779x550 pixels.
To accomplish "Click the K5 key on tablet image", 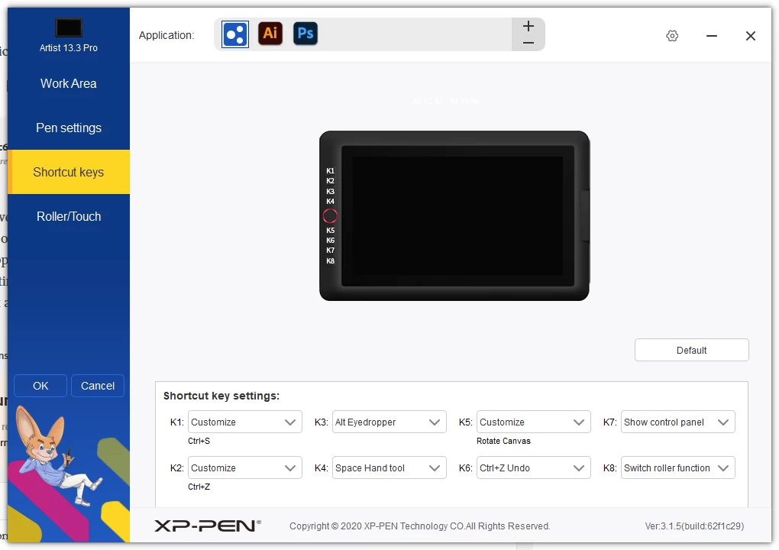I will tap(331, 231).
